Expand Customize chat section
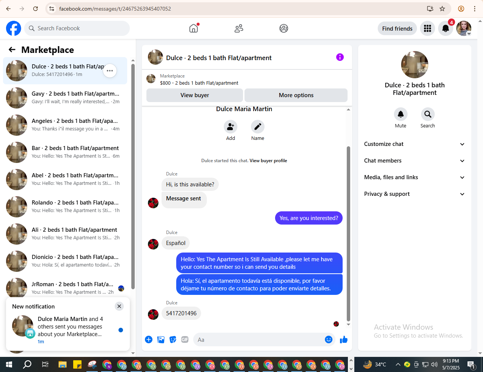 (x=414, y=144)
